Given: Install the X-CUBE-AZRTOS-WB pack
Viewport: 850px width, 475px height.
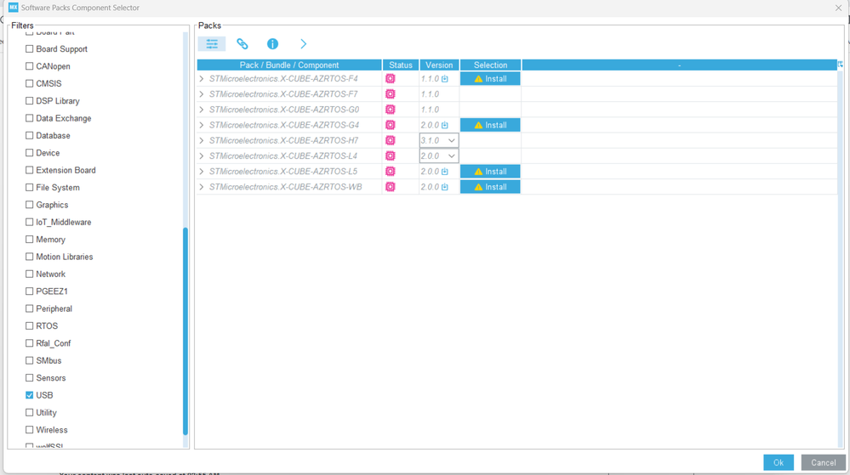Looking at the screenshot, I should pyautogui.click(x=490, y=187).
